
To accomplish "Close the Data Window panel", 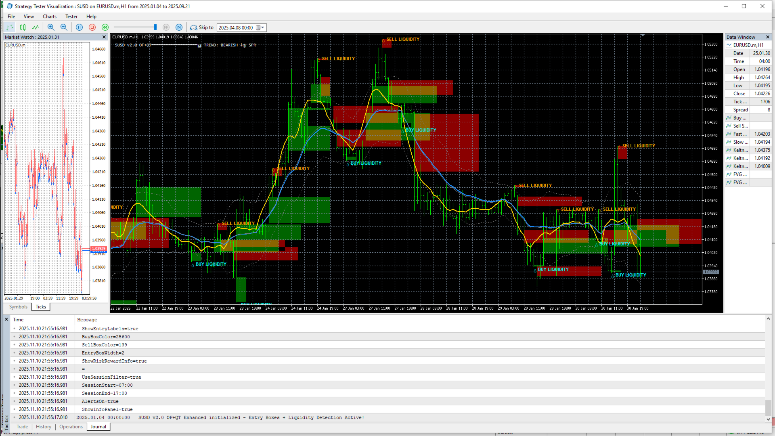I will click(767, 37).
